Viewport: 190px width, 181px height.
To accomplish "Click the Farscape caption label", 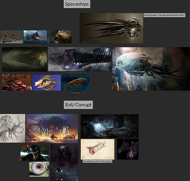I will point(75,93).
